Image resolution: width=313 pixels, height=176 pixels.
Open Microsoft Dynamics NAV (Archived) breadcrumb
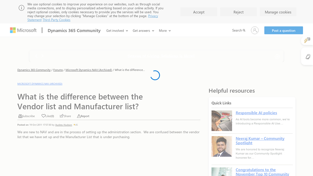89,70
